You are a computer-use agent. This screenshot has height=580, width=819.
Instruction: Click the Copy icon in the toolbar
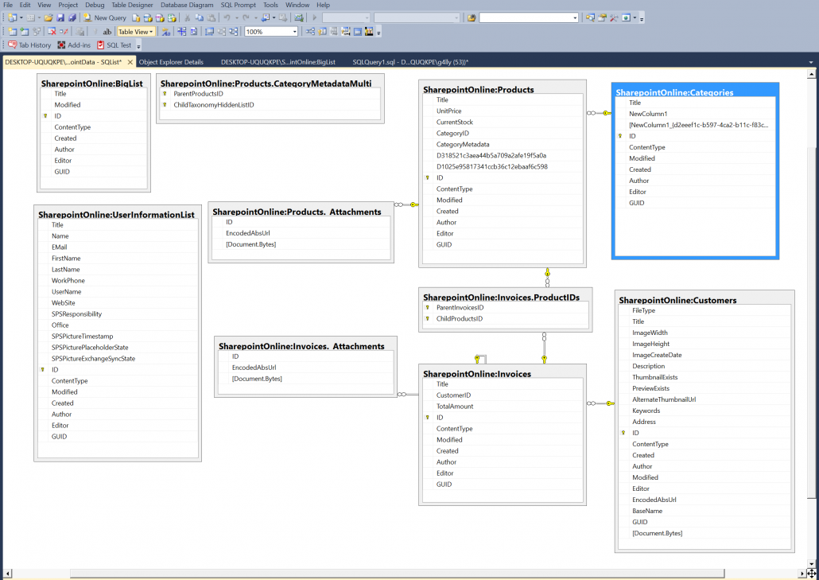pos(199,18)
